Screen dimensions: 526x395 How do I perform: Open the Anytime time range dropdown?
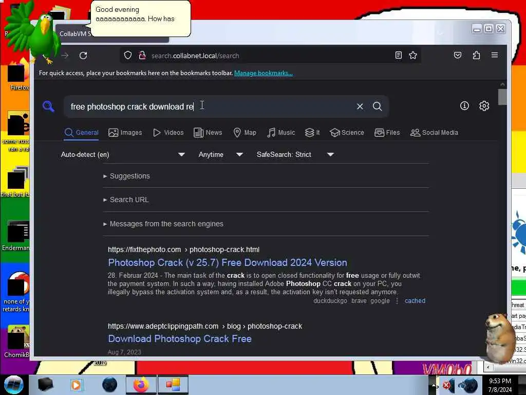click(x=221, y=154)
